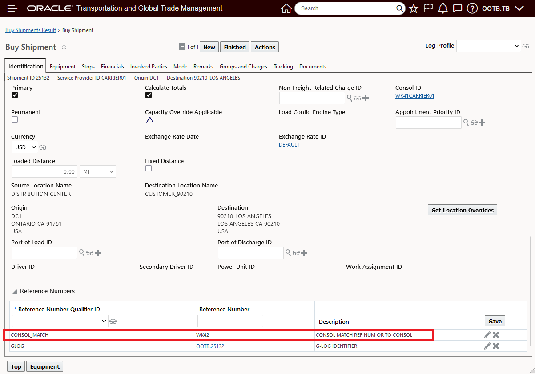Image resolution: width=535 pixels, height=374 pixels.
Task: Edit the CONSOL_MATCH reference row
Action: [487, 335]
